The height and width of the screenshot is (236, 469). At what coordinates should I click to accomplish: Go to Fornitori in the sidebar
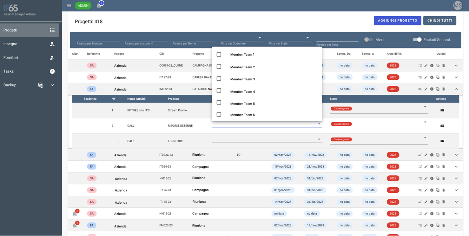point(30,57)
